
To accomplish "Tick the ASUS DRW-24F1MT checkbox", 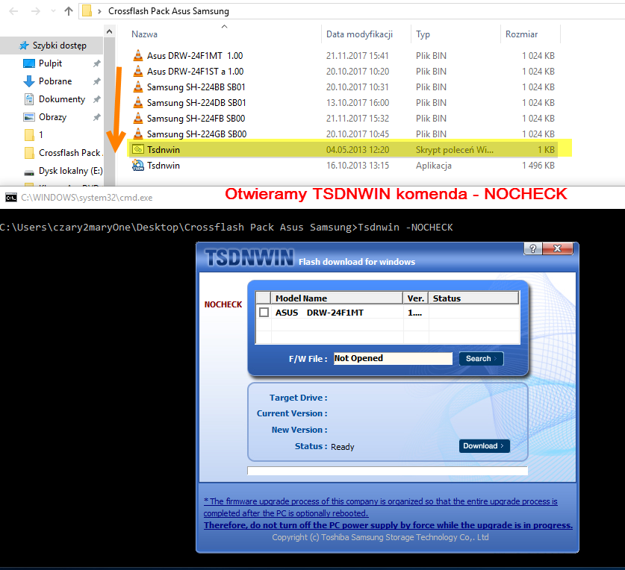I will pyautogui.click(x=264, y=312).
